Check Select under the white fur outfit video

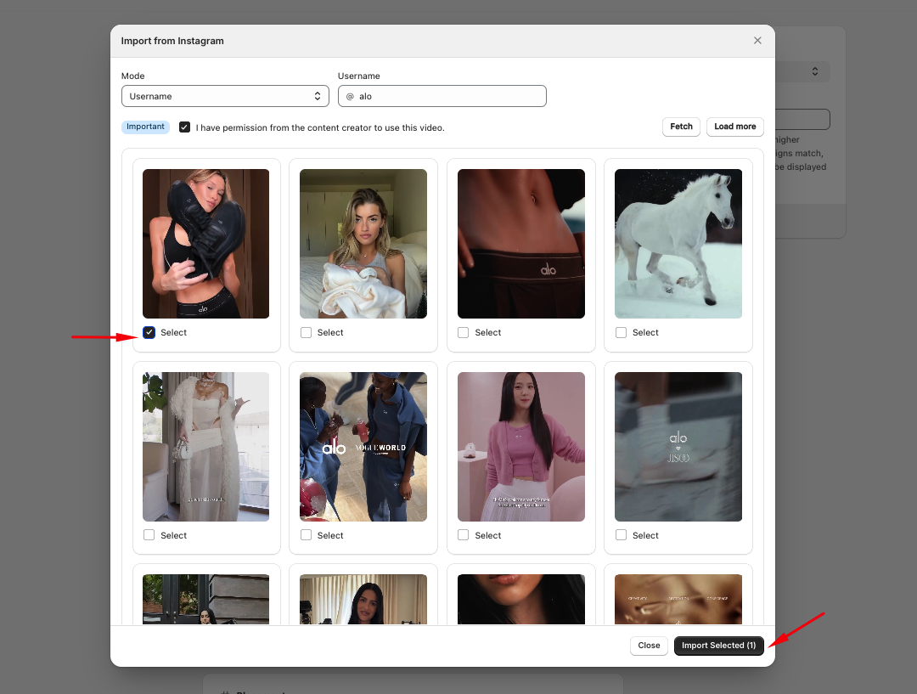[149, 535]
